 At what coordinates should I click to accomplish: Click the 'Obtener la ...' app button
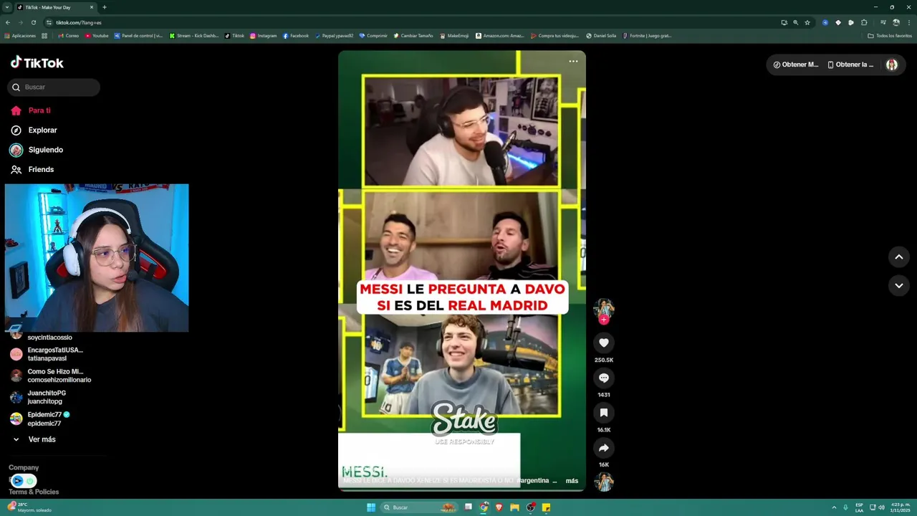[x=850, y=64]
